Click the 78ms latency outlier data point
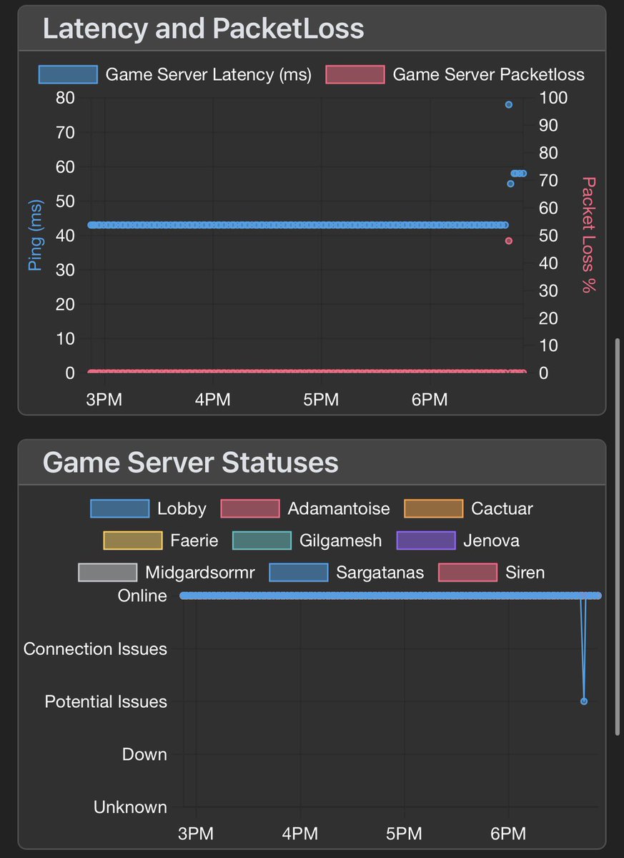Image resolution: width=624 pixels, height=858 pixels. click(x=507, y=104)
